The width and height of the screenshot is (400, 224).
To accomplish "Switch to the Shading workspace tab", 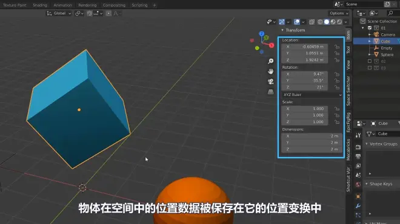I will (40, 5).
